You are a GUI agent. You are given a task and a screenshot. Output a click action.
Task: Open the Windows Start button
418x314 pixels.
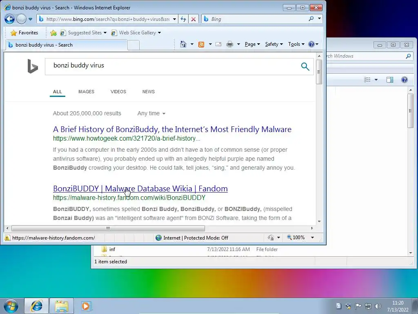point(11,306)
